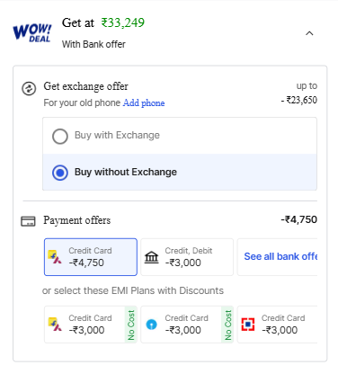Image resolution: width=338 pixels, height=365 pixels.
Task: Click the Payment offers card icon
Action: (28, 221)
